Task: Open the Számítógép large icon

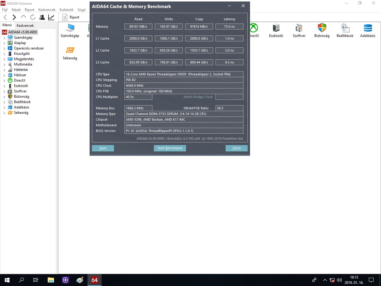Action: (x=70, y=31)
